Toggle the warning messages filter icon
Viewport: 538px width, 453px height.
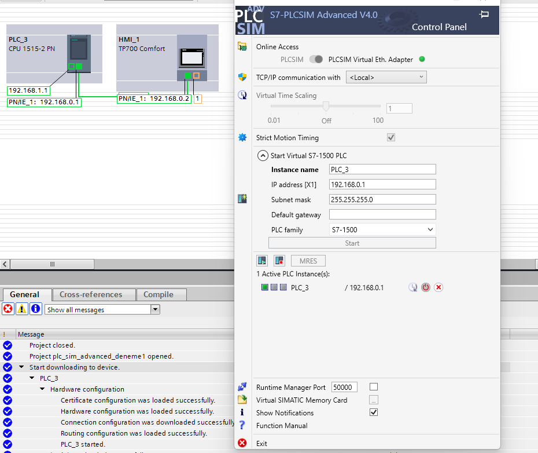pos(21,309)
